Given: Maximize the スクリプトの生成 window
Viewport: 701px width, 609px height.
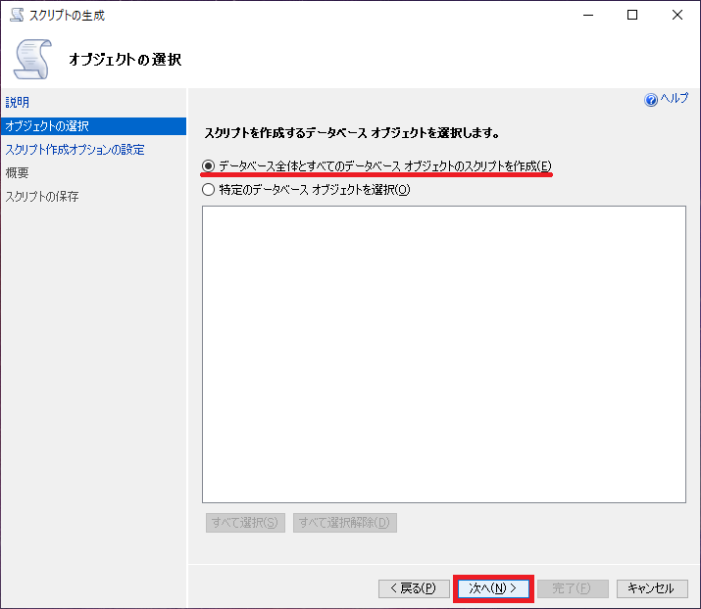Looking at the screenshot, I should pyautogui.click(x=632, y=15).
